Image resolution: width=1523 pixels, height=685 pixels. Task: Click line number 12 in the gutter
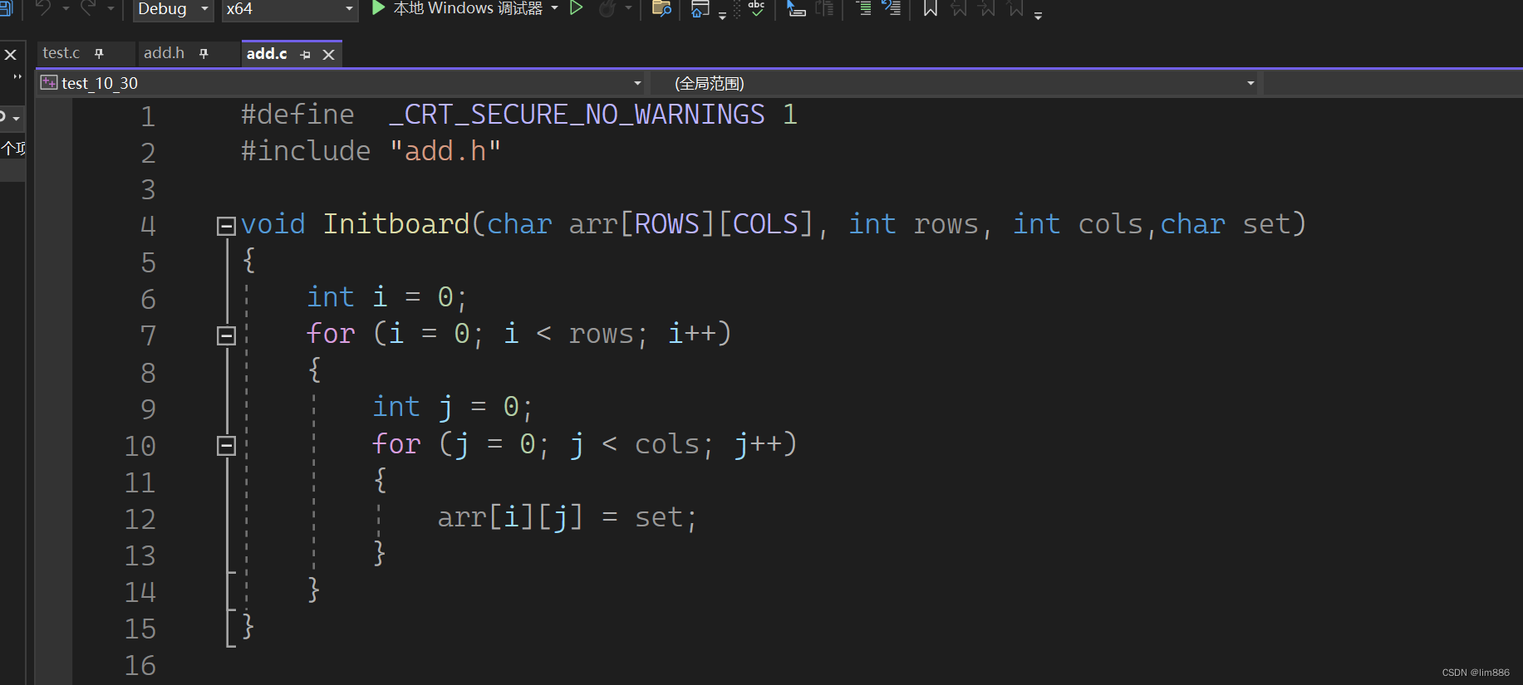pyautogui.click(x=140, y=519)
